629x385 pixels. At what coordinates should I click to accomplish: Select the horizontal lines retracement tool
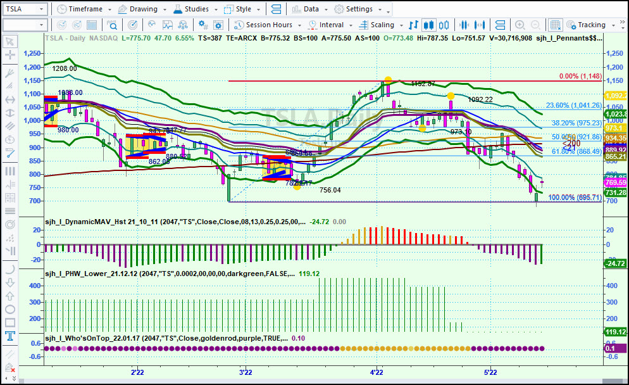(10, 211)
